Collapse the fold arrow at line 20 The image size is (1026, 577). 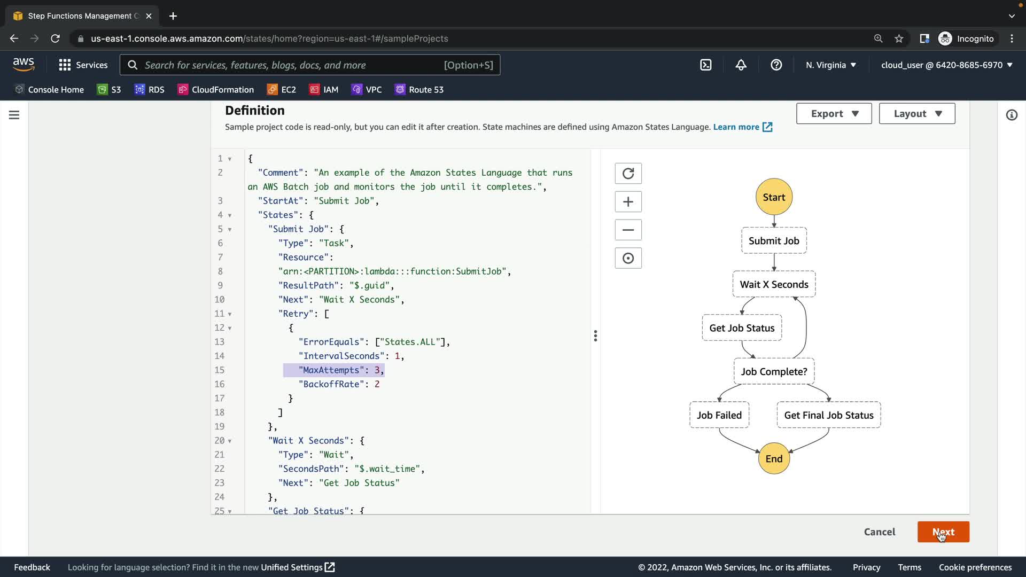230,441
